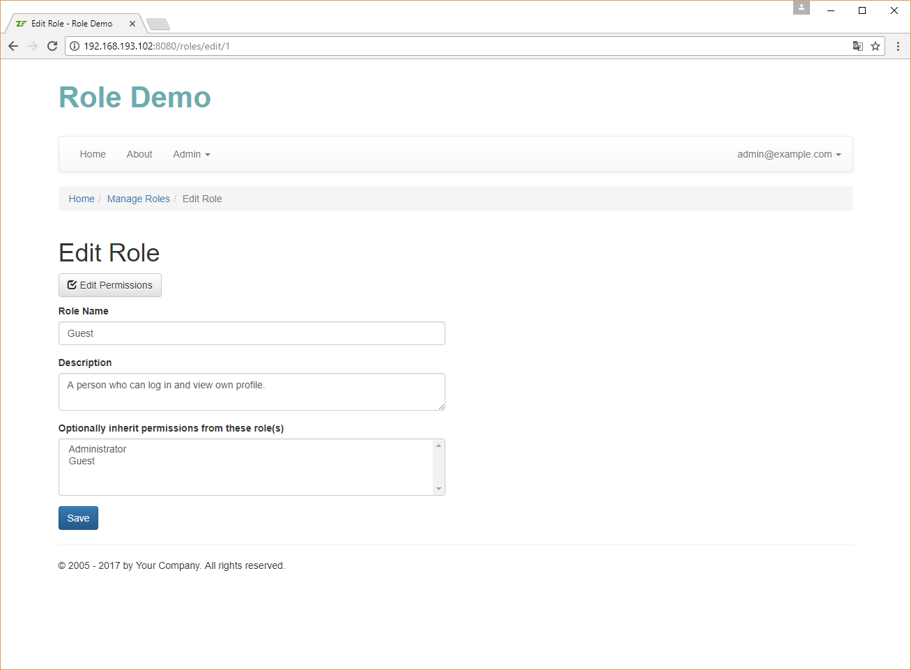
Task: Expand the Admin dropdown menu
Action: tap(192, 154)
